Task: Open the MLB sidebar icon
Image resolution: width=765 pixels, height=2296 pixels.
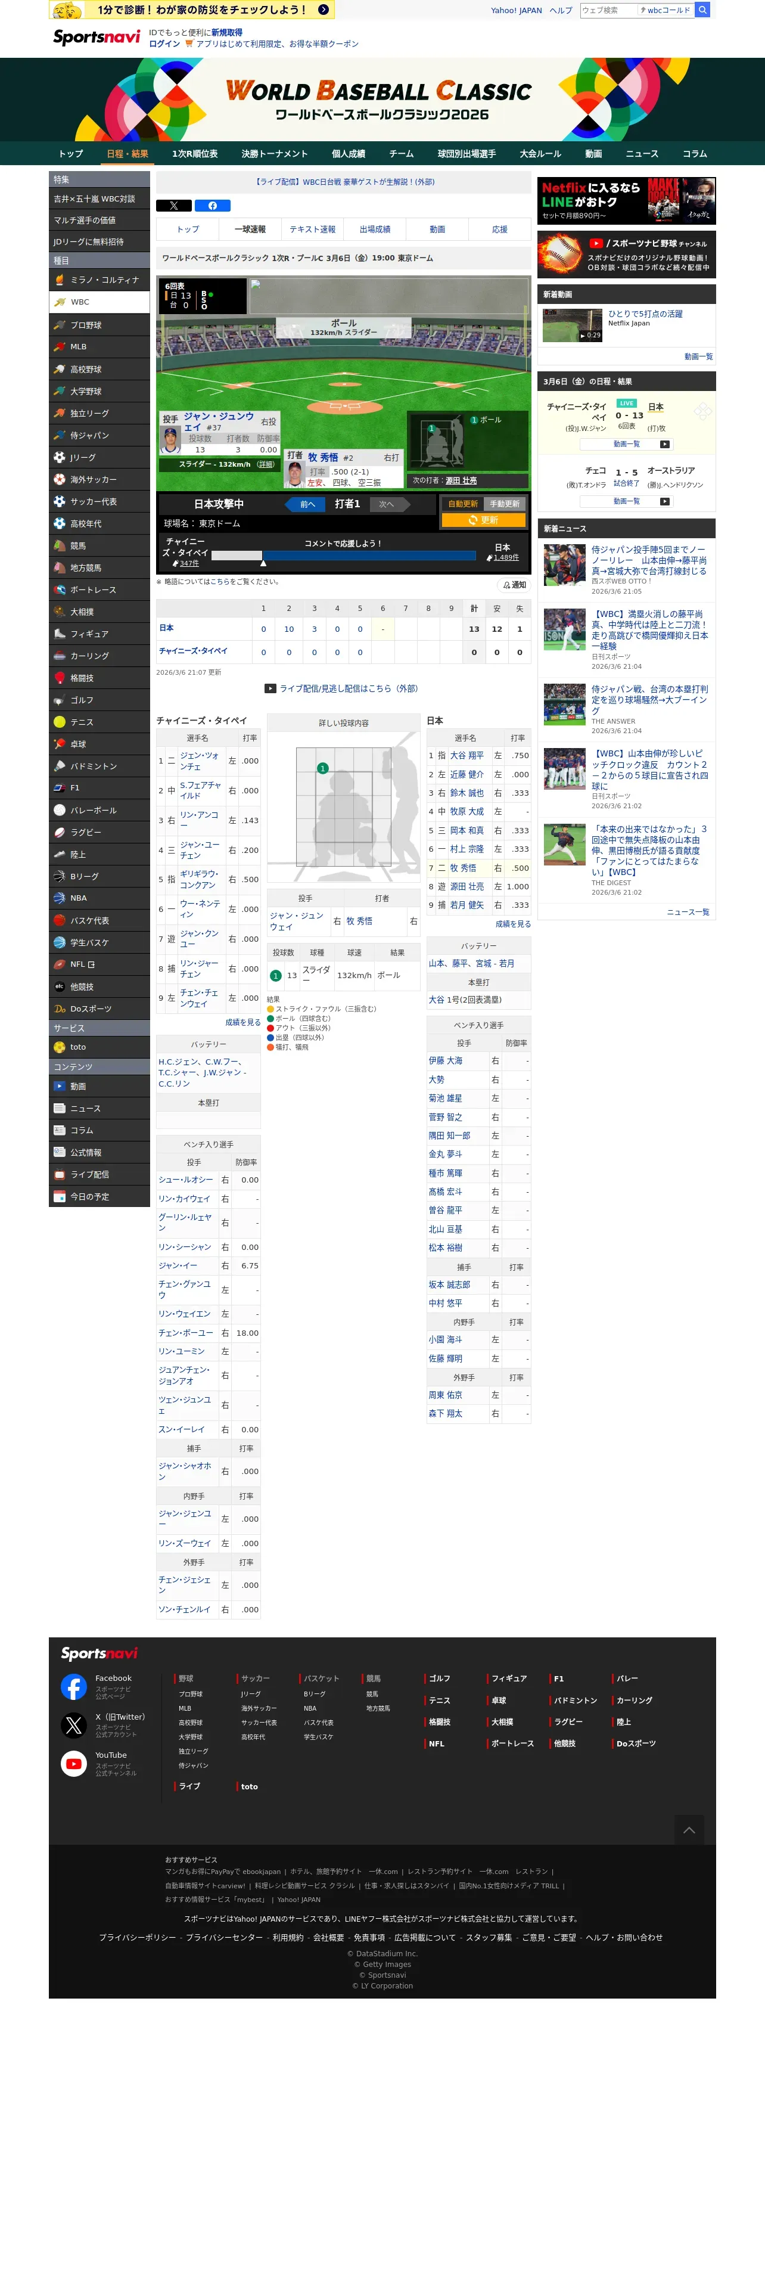Action: click(60, 347)
